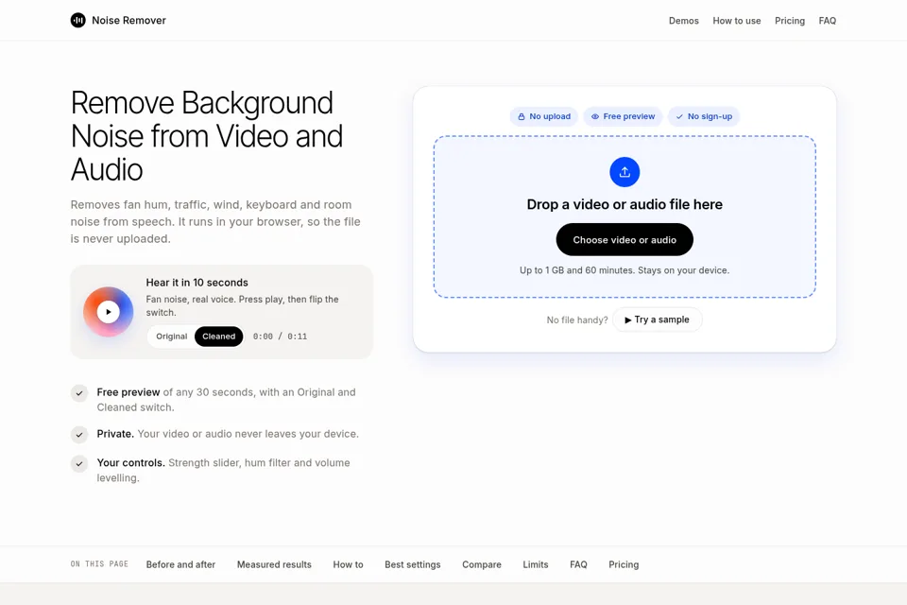Click the Drop a video or audio file here text
The image size is (907, 605).
click(625, 204)
